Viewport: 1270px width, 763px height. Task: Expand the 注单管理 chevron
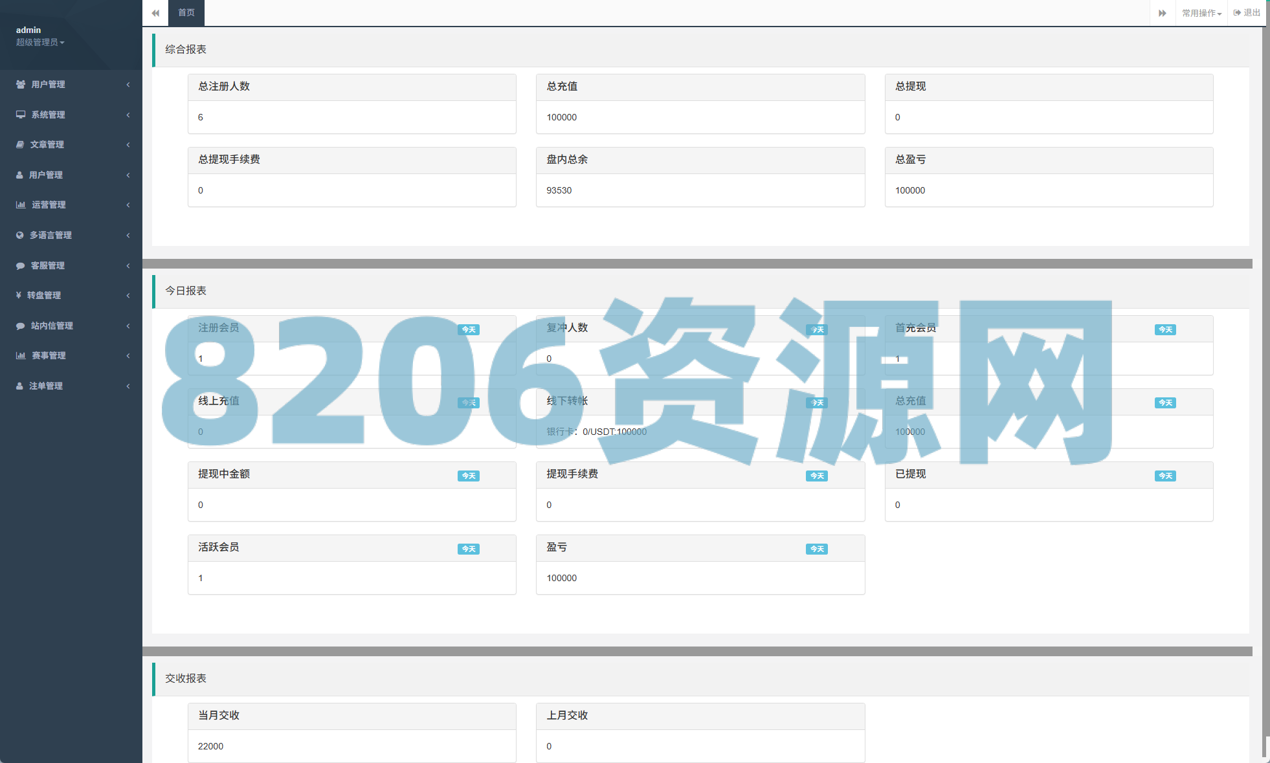[x=128, y=386]
